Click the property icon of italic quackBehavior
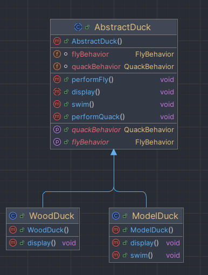This screenshot has height=275, width=208. (57, 129)
